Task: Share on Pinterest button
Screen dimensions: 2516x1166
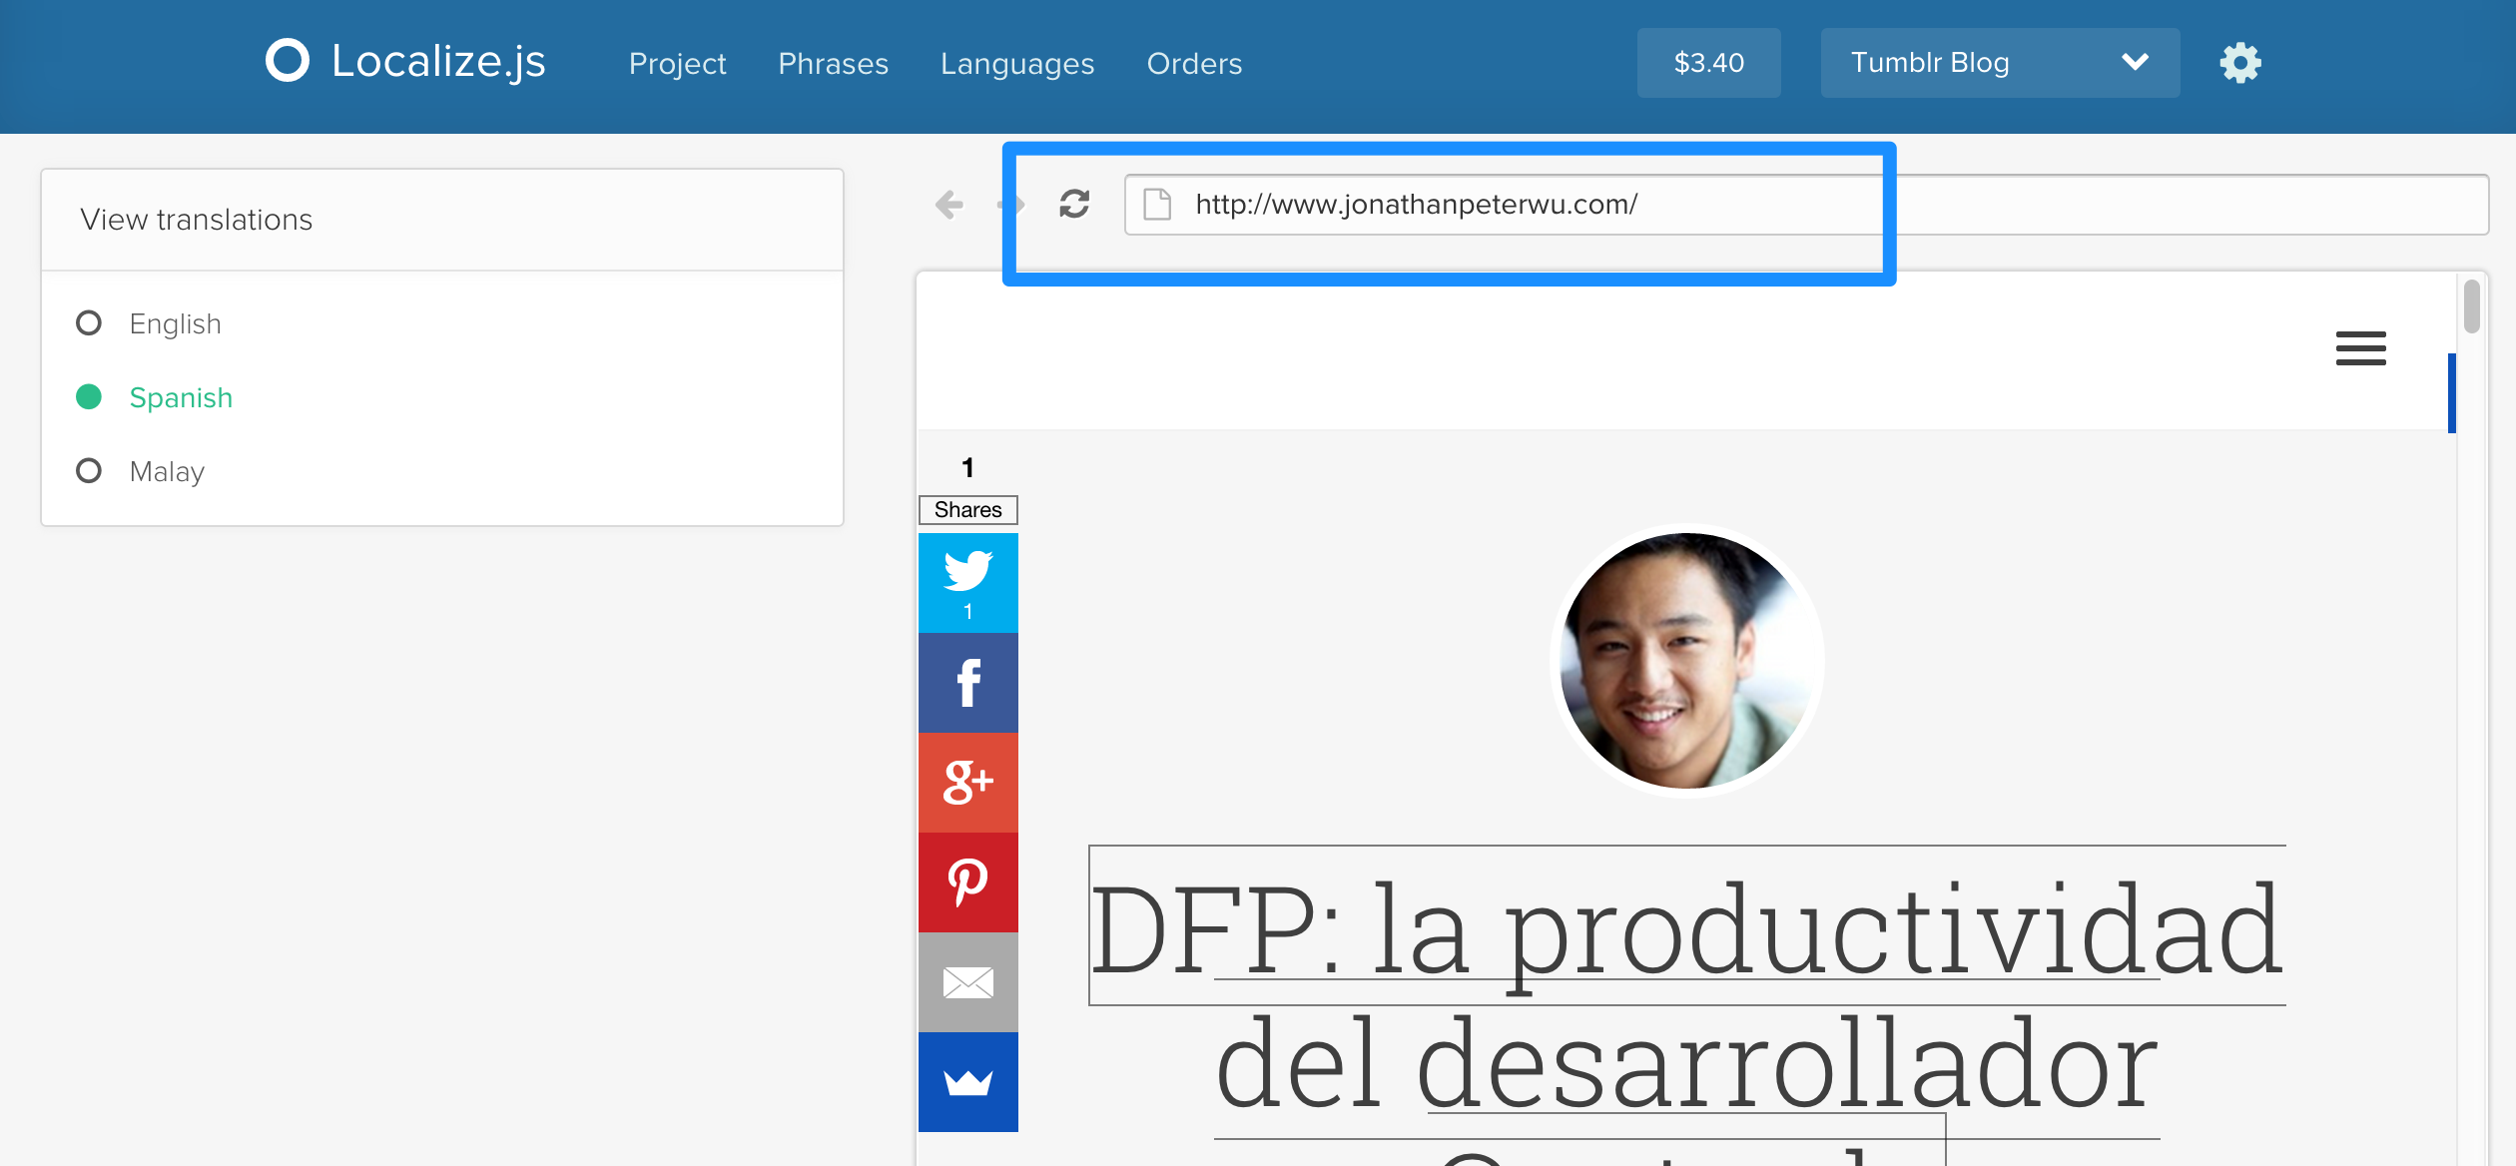Action: [x=967, y=882]
